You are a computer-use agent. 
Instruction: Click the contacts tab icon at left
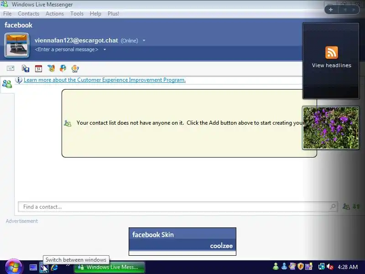[x=7, y=84]
